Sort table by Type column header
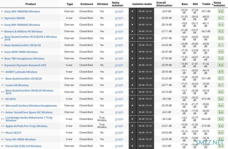 point(70,4)
